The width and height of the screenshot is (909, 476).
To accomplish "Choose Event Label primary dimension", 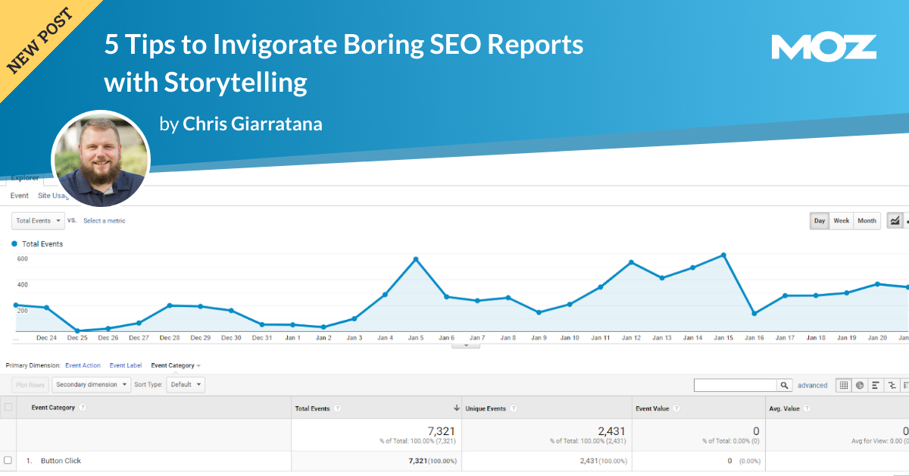I will [126, 365].
